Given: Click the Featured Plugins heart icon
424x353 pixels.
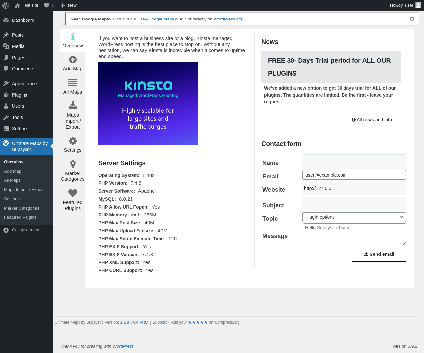Looking at the screenshot, I should (73, 193).
